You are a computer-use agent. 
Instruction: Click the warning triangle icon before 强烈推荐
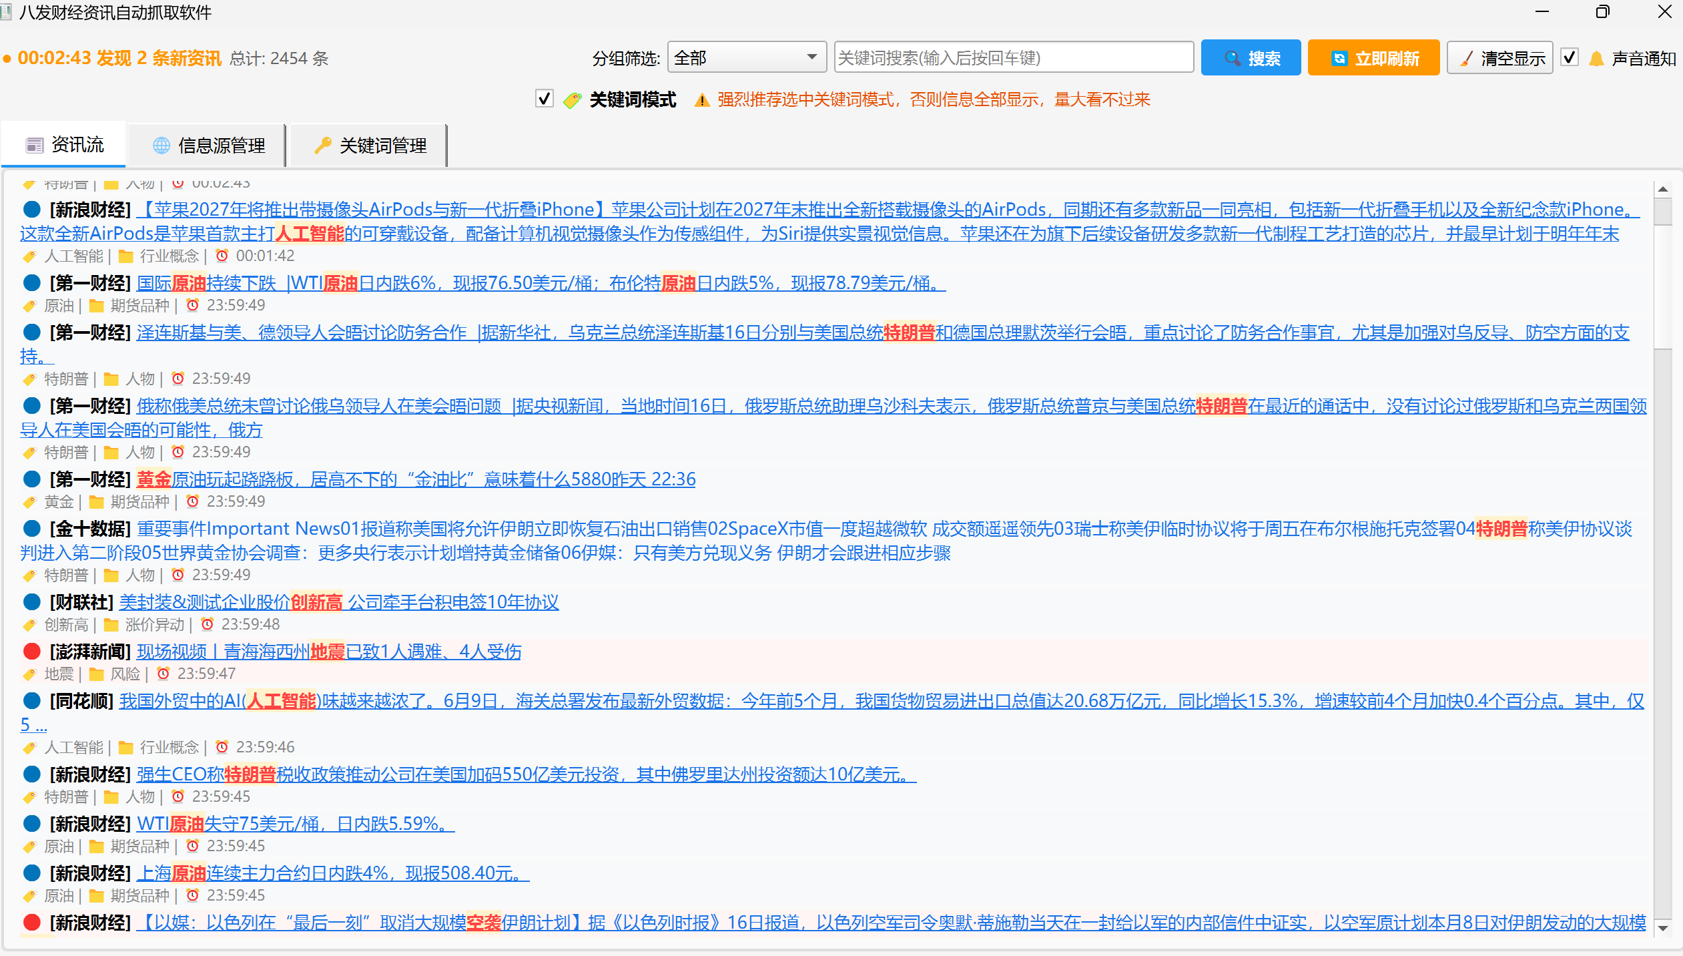(x=701, y=100)
